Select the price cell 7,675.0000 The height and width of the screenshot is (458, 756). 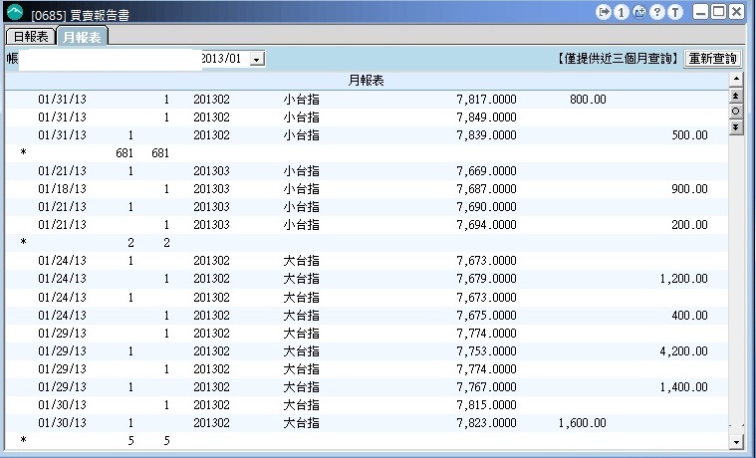[486, 316]
